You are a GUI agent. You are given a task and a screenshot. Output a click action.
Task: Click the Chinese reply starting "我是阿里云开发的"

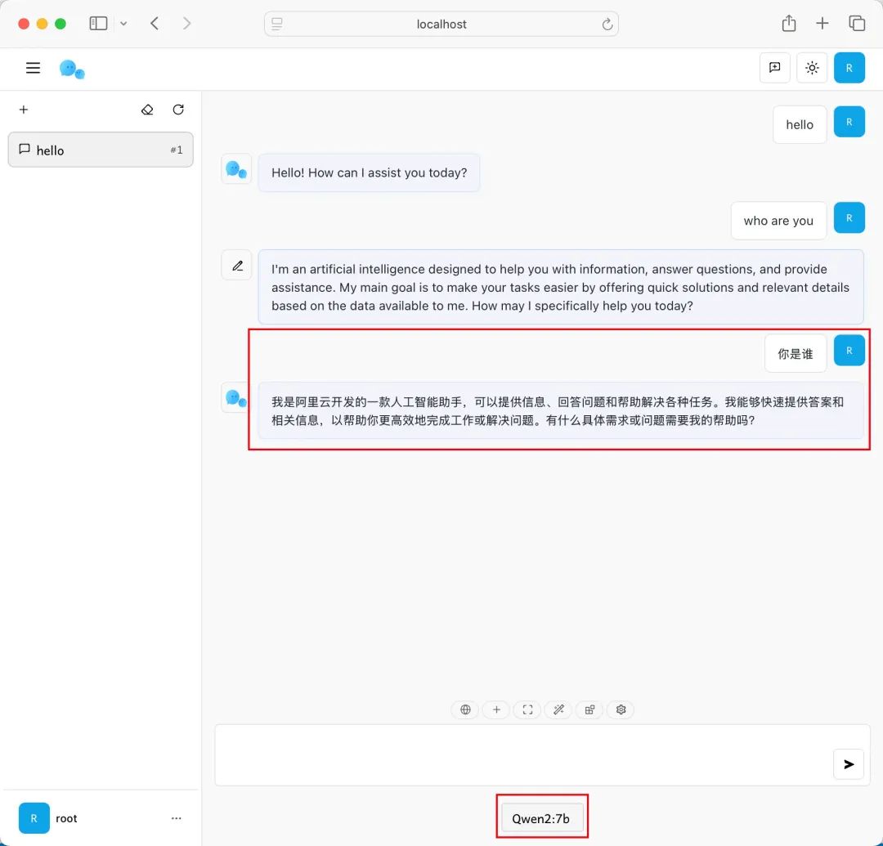click(x=561, y=411)
